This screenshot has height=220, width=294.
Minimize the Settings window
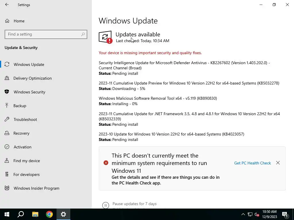pyautogui.click(x=261, y=5)
